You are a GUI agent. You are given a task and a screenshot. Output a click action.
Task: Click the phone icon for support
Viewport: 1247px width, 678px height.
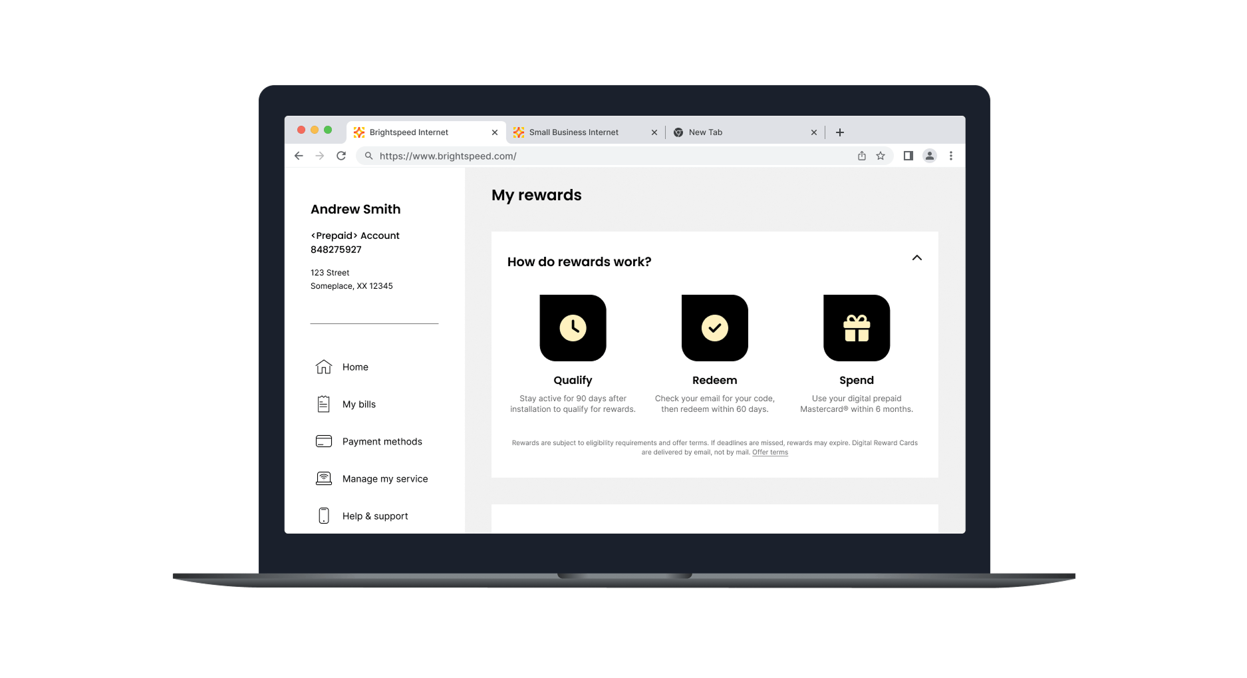[x=324, y=516]
